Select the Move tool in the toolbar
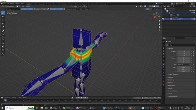The height and width of the screenshot is (110, 196). pyautogui.click(x=3, y=39)
